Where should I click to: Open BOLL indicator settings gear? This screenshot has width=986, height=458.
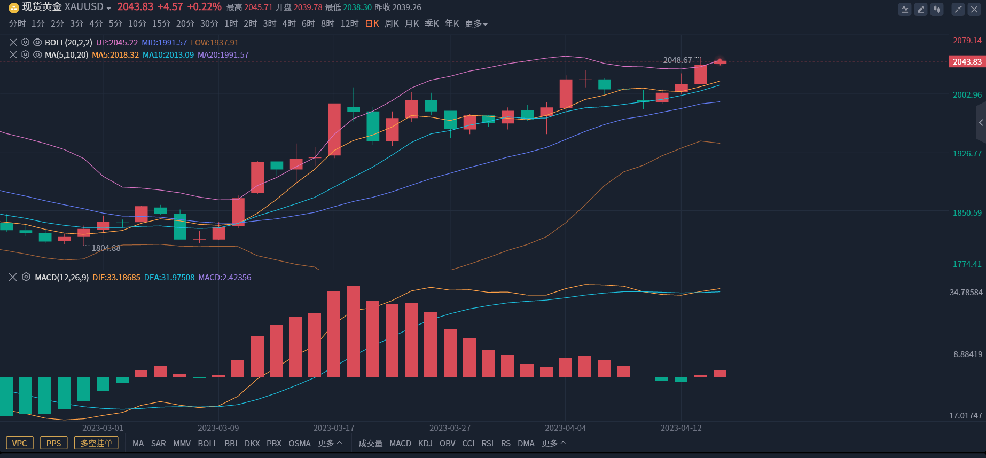(x=25, y=42)
